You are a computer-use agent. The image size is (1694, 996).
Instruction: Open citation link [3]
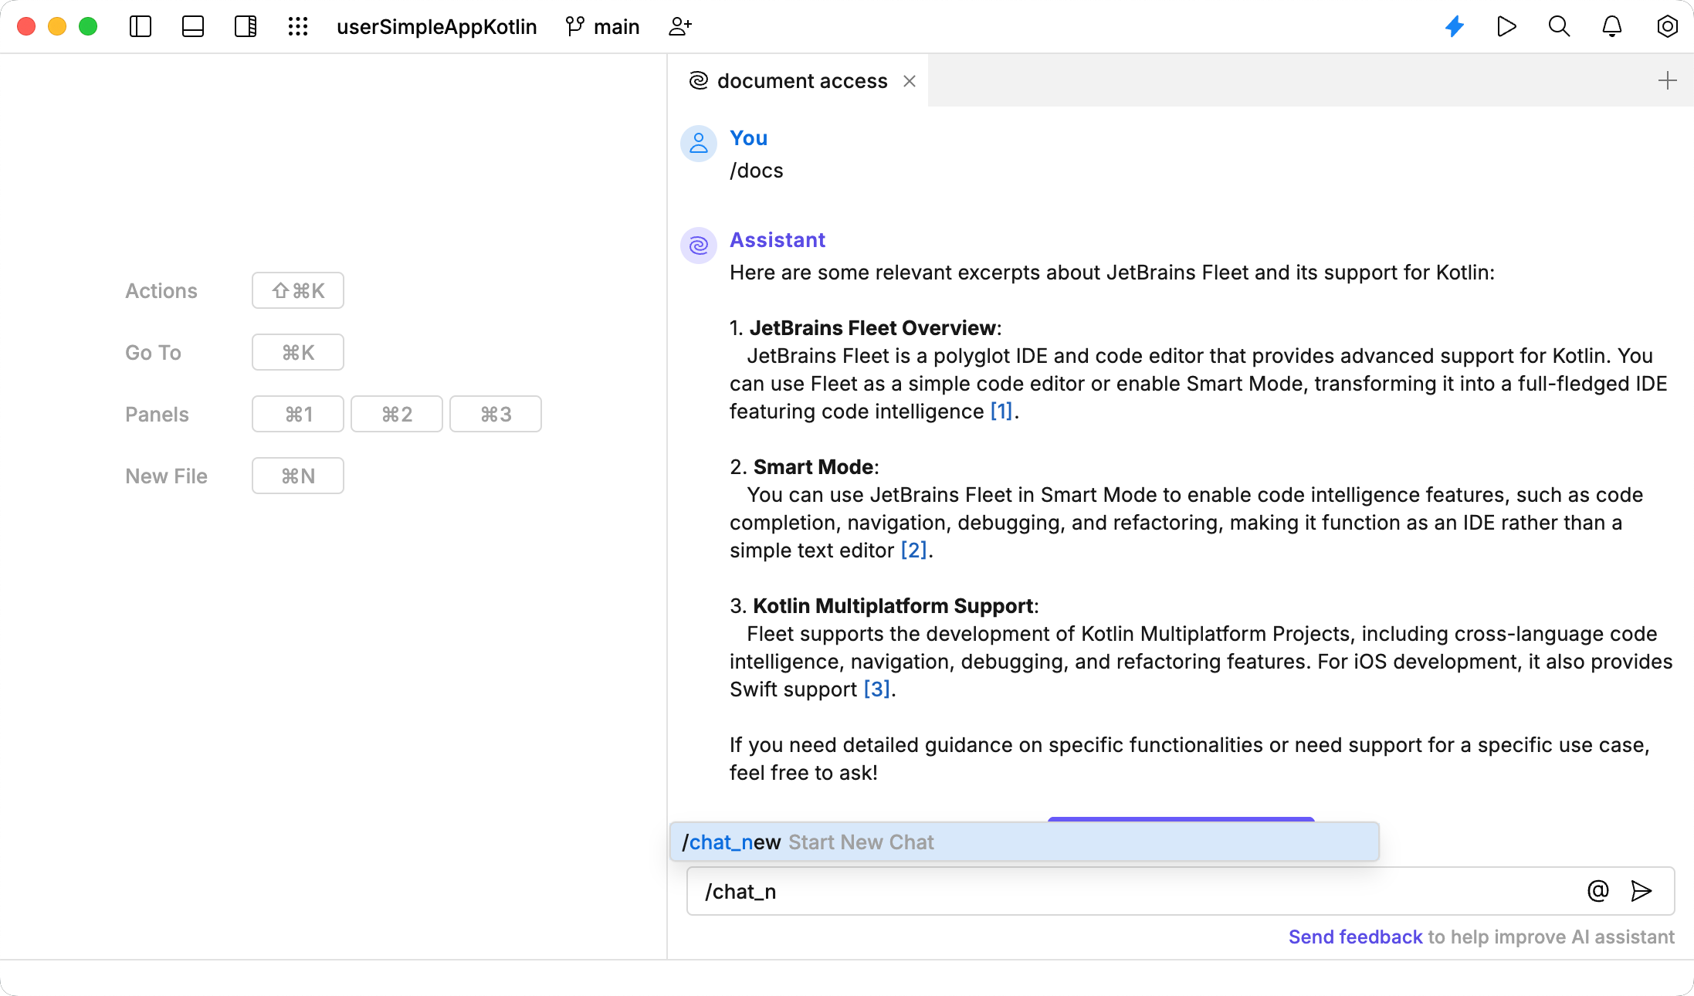(876, 689)
